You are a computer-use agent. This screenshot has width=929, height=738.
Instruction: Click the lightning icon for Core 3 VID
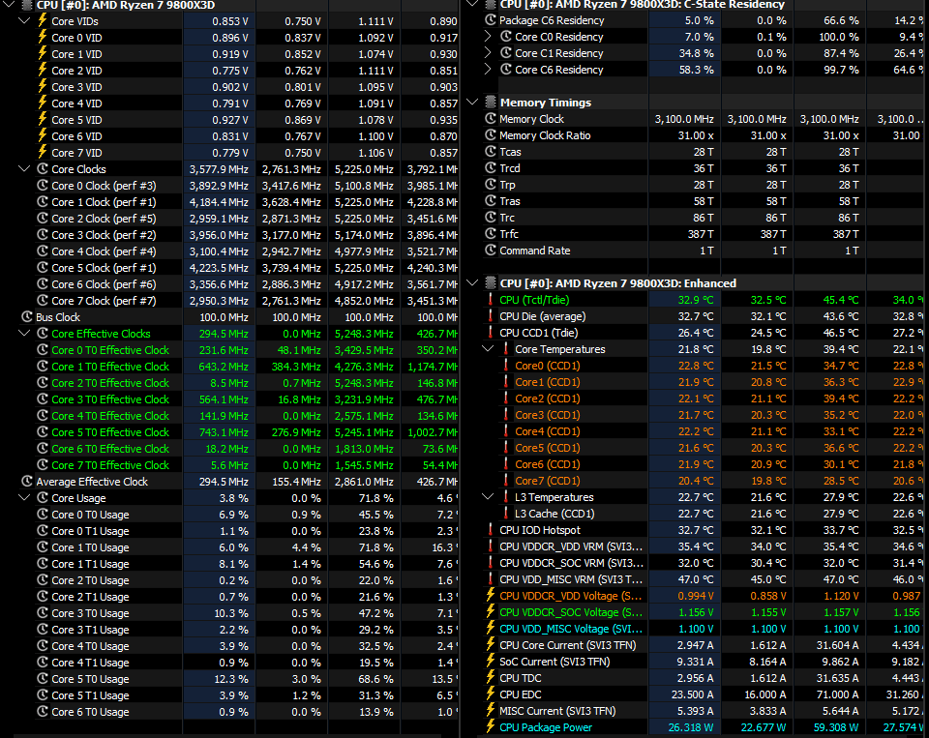pyautogui.click(x=42, y=86)
